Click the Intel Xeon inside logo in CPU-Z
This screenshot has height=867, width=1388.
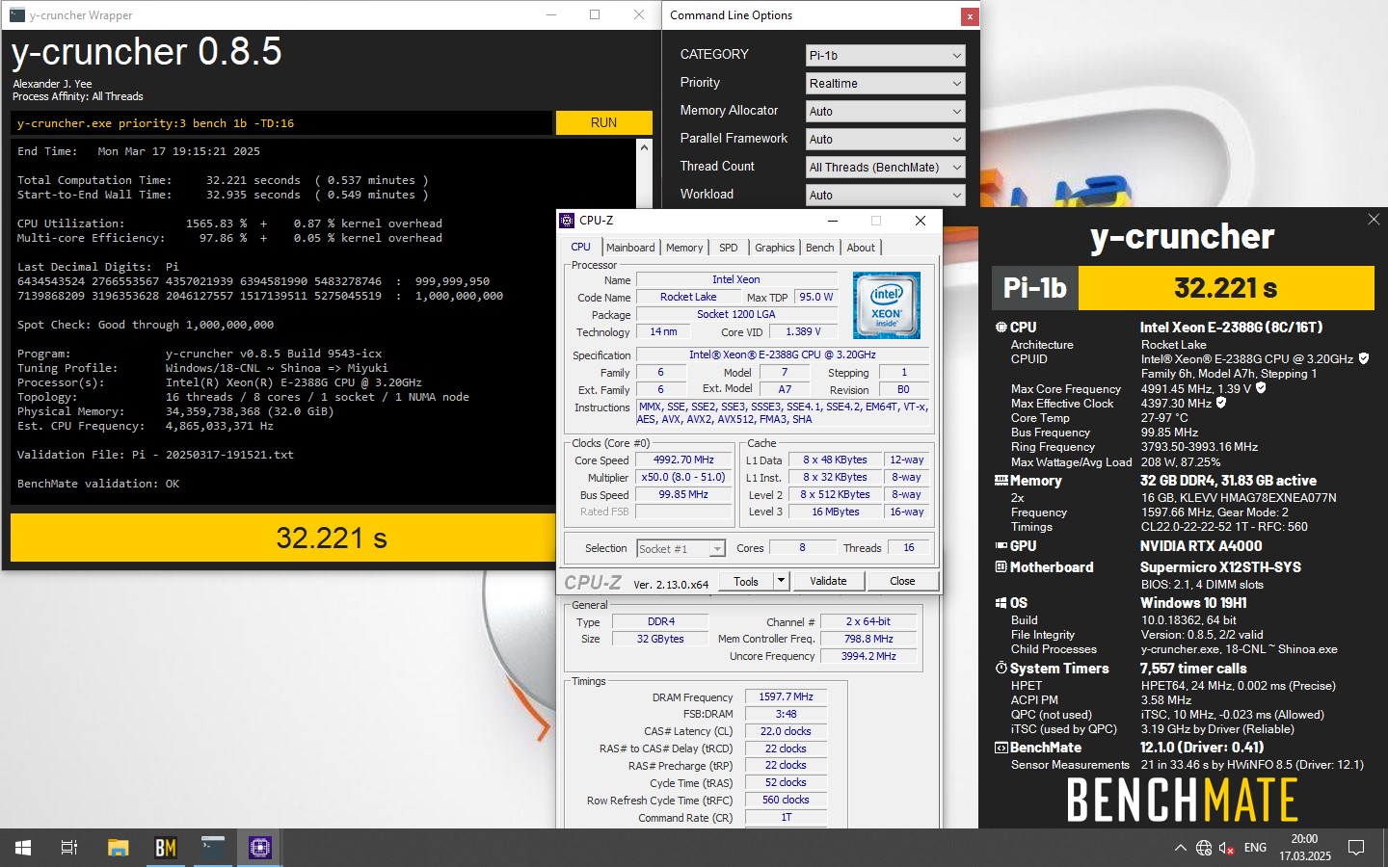pos(887,304)
